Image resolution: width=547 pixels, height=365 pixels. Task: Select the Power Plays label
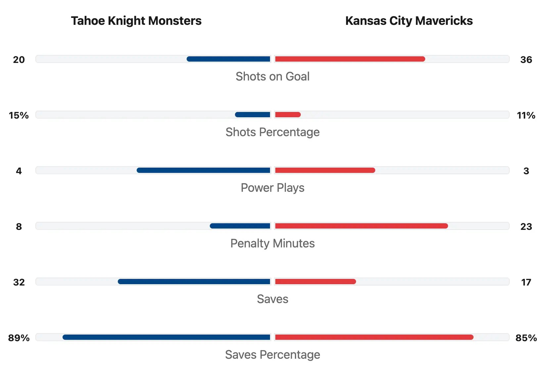(x=272, y=188)
